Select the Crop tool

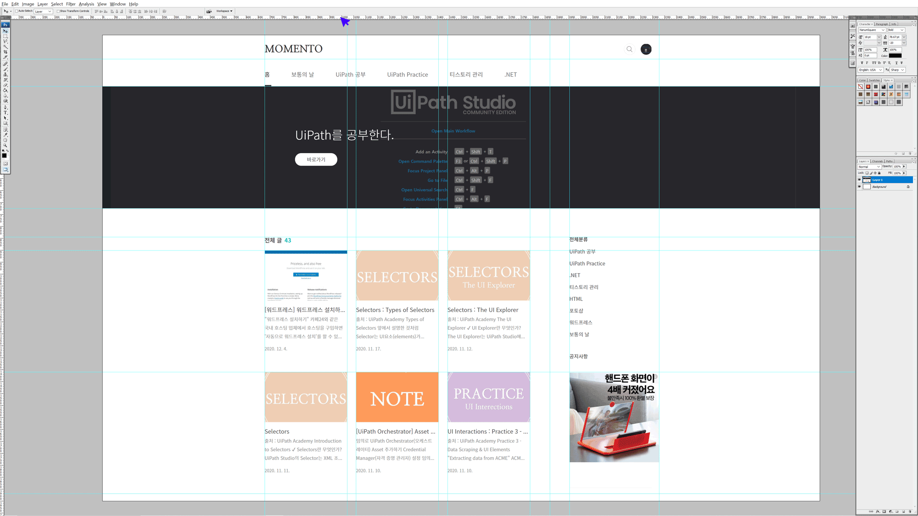point(6,52)
